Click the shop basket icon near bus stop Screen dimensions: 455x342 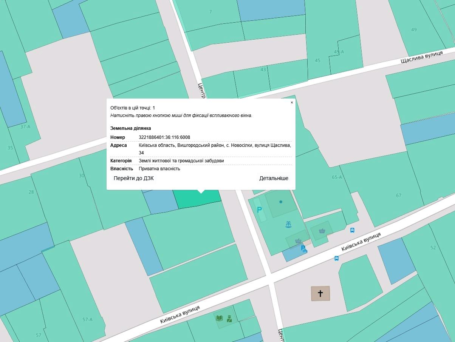point(322,231)
